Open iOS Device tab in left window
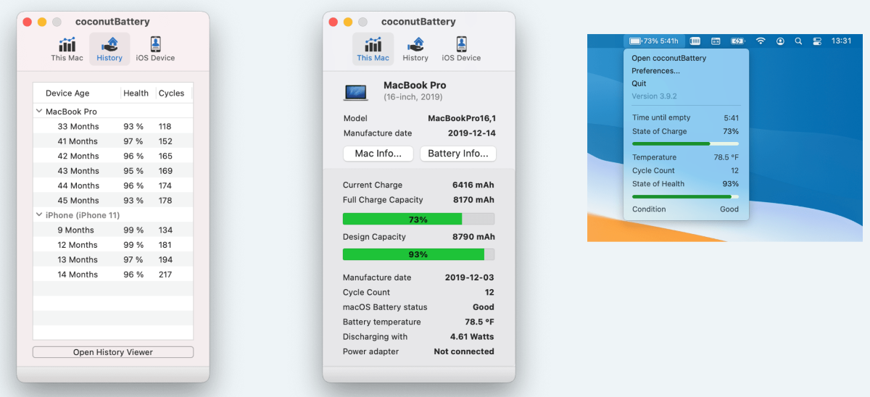This screenshot has height=397, width=870. (155, 49)
